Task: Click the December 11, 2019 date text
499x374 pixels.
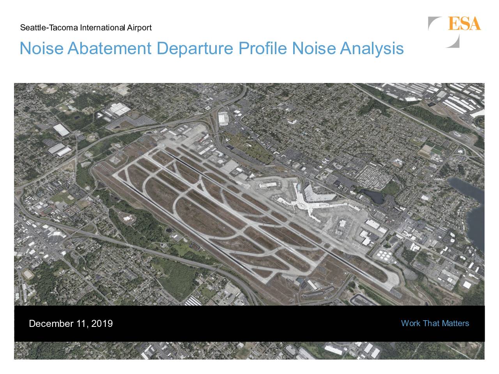Action: 71,324
